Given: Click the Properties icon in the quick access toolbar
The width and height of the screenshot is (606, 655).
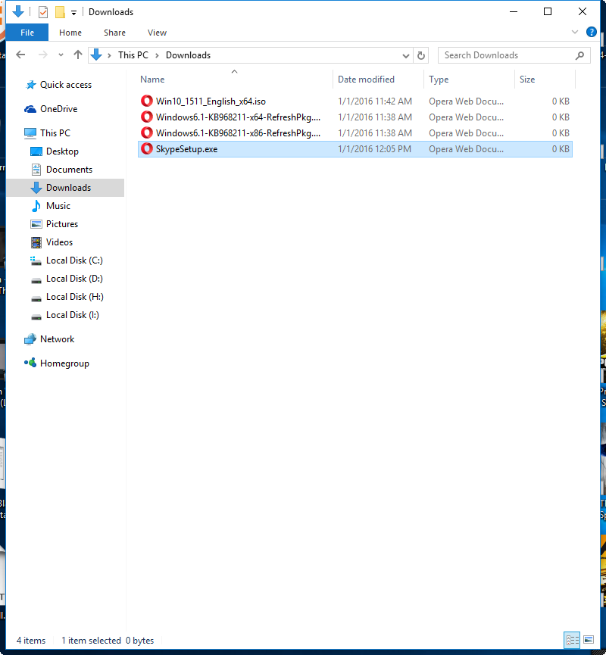Looking at the screenshot, I should tap(43, 12).
